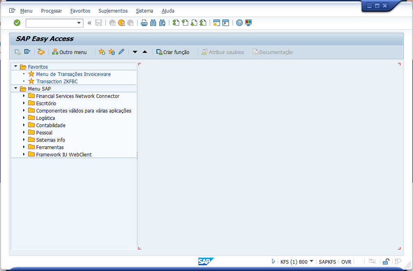
Task: Click the lock icon in the status bar
Action: pos(386,262)
